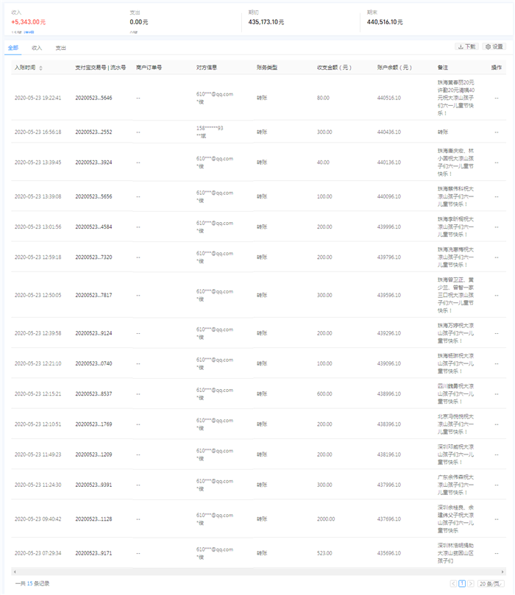The image size is (515, 595).
Task: Click the 158******93 counterparty entry
Action: (x=210, y=128)
